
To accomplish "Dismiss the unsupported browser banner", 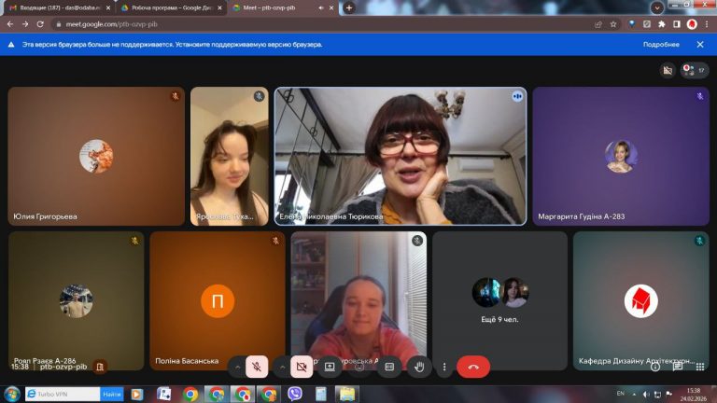I will (x=701, y=44).
